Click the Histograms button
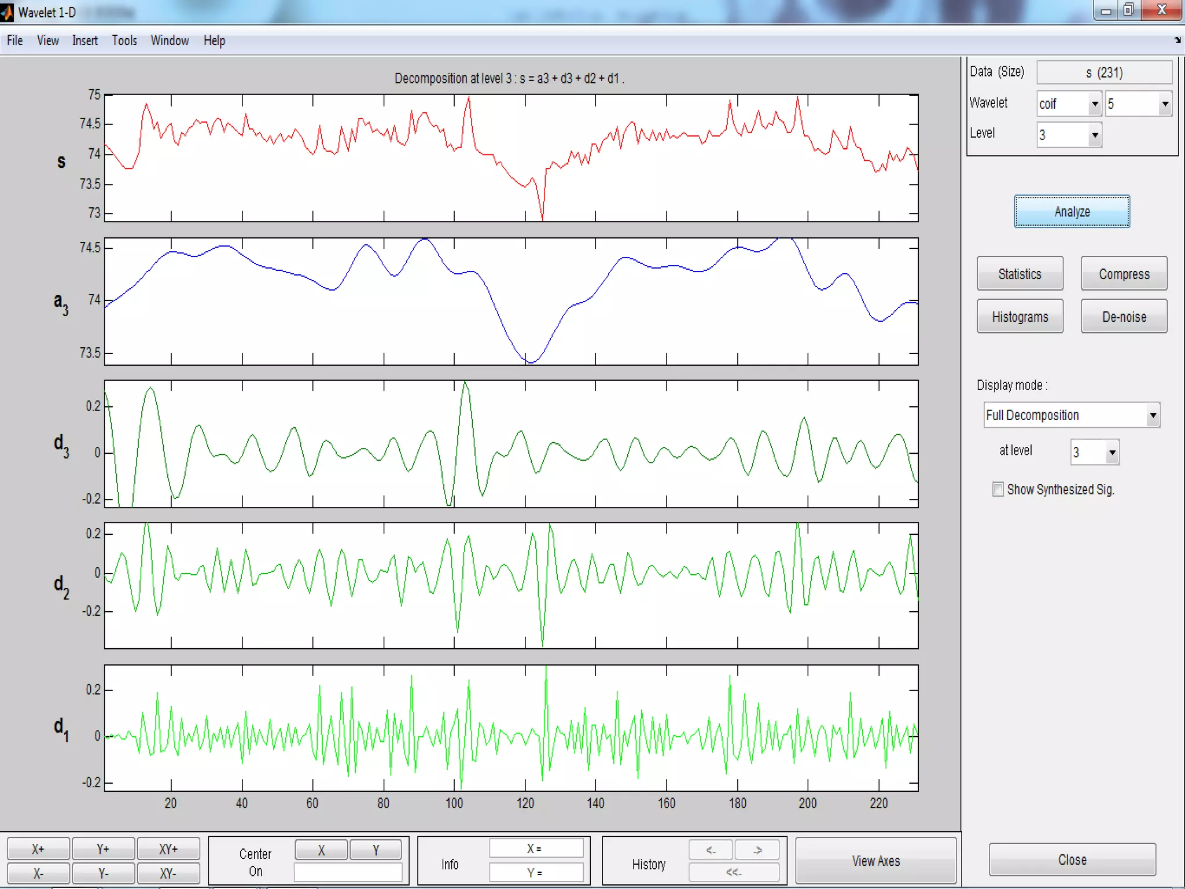Screen dimensions: 1185x889 coord(1020,317)
